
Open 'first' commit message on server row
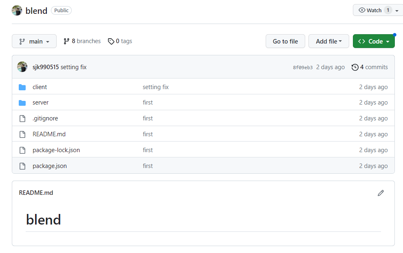point(148,103)
